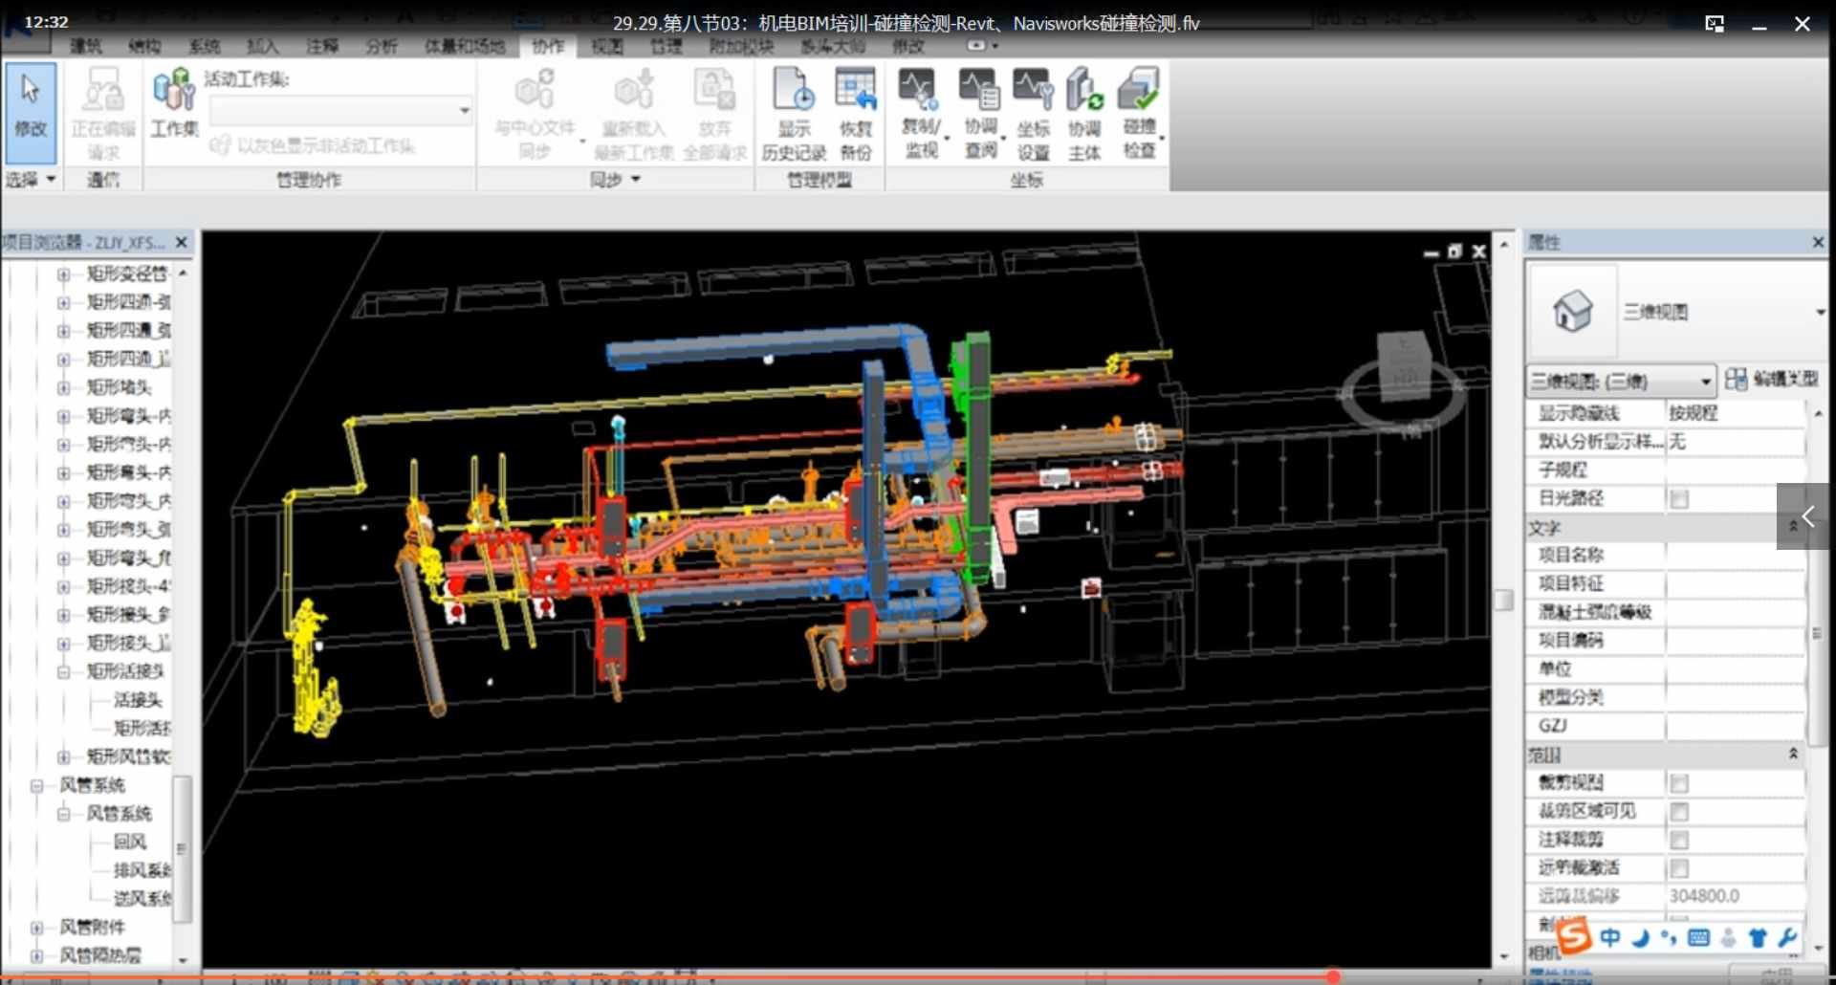Switch to the 视图 ribbon tab

pyautogui.click(x=606, y=46)
